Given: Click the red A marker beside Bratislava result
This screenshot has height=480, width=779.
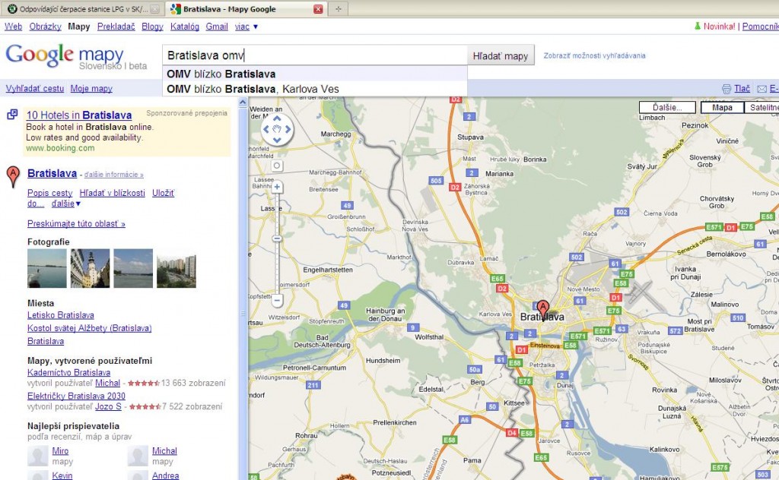Looking at the screenshot, I should coord(13,177).
